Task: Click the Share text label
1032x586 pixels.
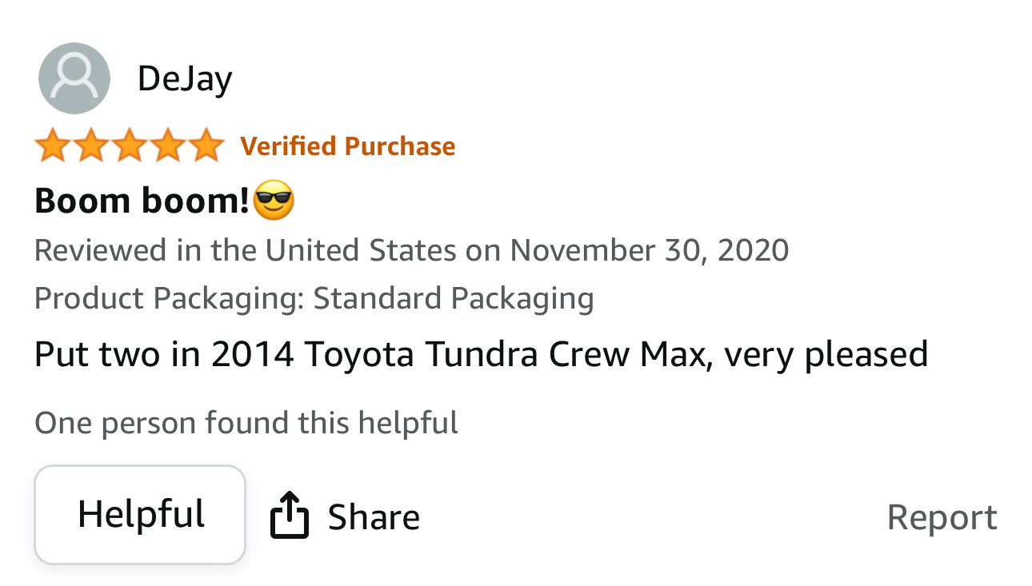Action: click(374, 517)
